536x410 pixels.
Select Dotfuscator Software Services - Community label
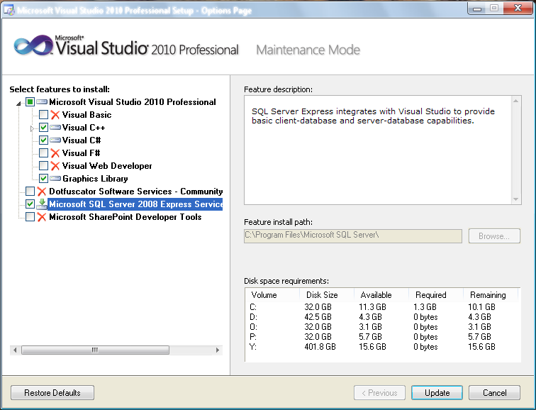(x=136, y=192)
